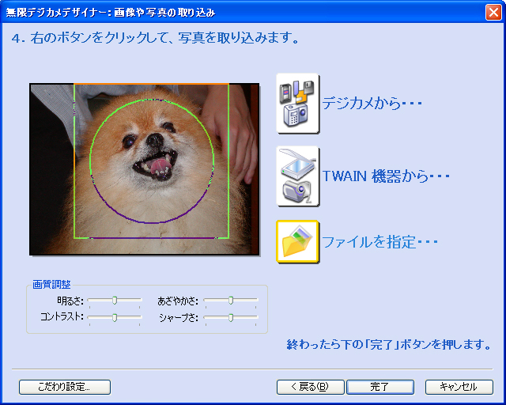Go back with the 戻る button
The height and width of the screenshot is (405, 506).
[310, 387]
